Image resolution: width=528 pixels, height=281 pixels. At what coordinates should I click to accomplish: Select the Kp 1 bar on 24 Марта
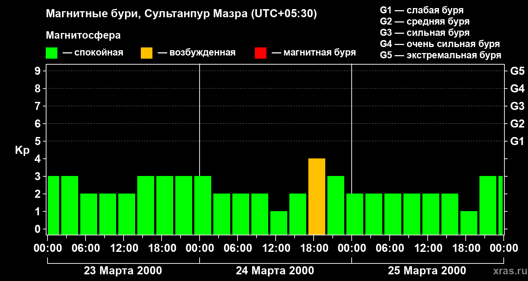tap(279, 223)
